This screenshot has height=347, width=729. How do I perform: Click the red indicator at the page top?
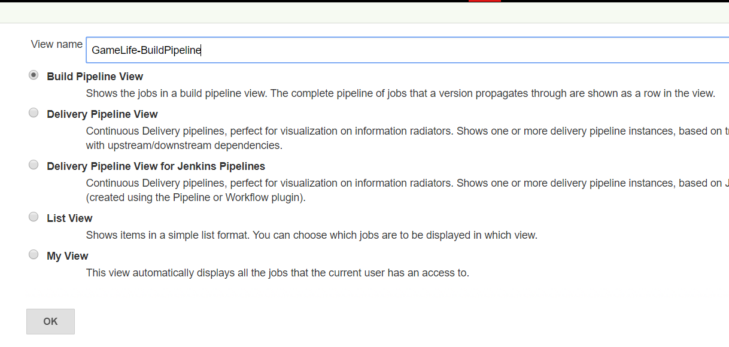[484, 1]
